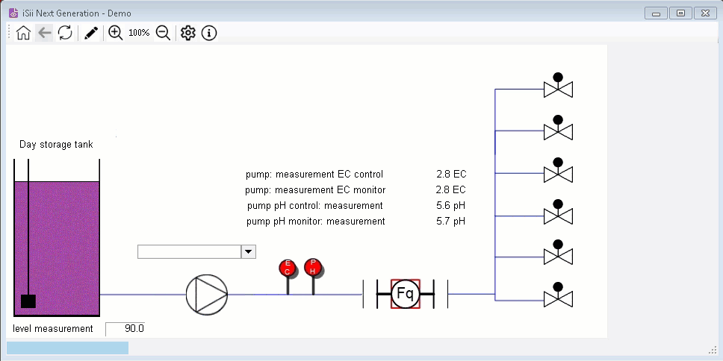Select the pump symbol in the diagram

(207, 295)
